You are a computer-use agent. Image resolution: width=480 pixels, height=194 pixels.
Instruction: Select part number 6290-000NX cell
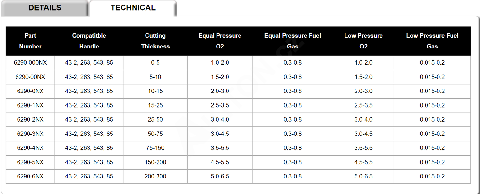(x=30, y=63)
